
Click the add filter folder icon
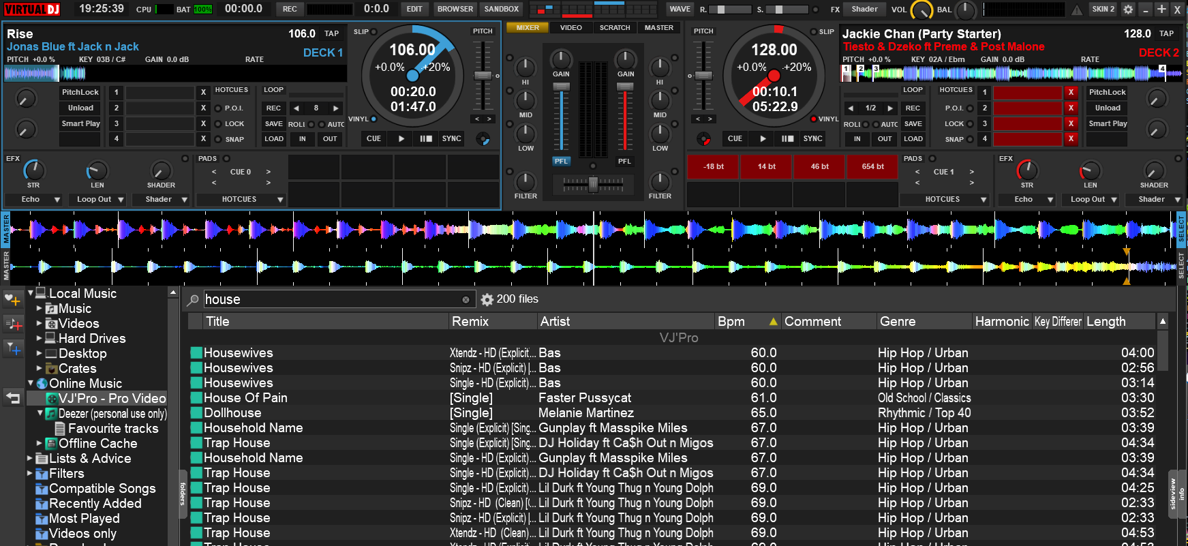tap(13, 348)
